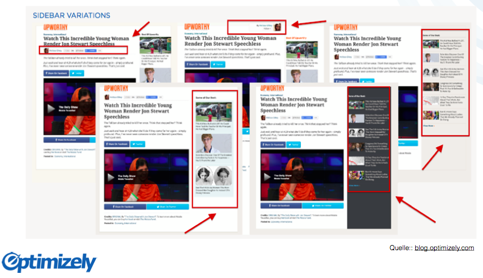
Task: Click wide Twitter bar under 'Some of Our Best' video
Action: (167, 207)
